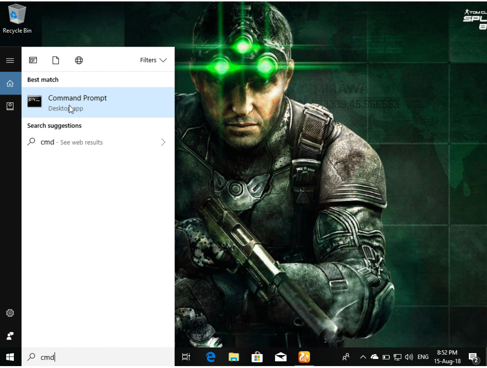
Task: Open the People icon in the taskbar
Action: coord(345,357)
